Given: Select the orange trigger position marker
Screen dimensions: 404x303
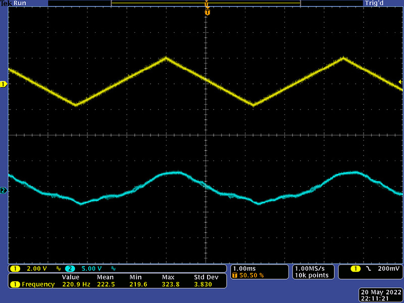Looking at the screenshot, I should 207,12.
